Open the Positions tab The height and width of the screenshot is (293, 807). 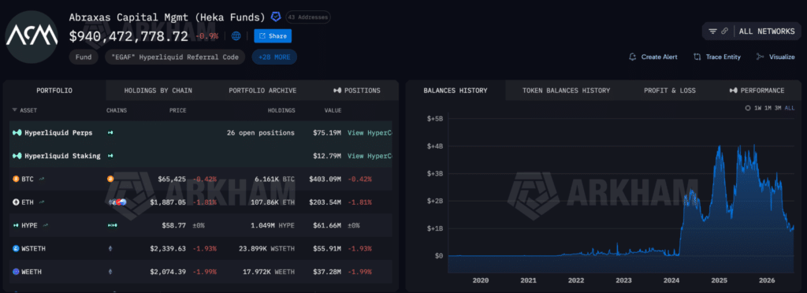tap(357, 91)
